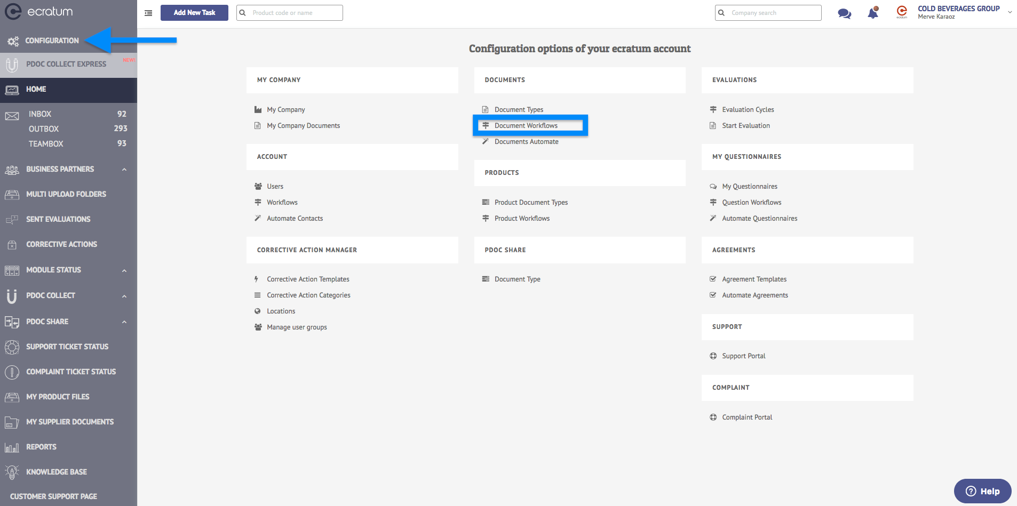Click the ecratum company logo near account name
Image resolution: width=1017 pixels, height=506 pixels.
tap(902, 12)
